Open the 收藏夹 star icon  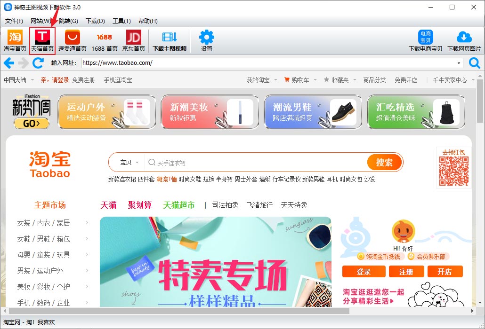[x=326, y=79]
